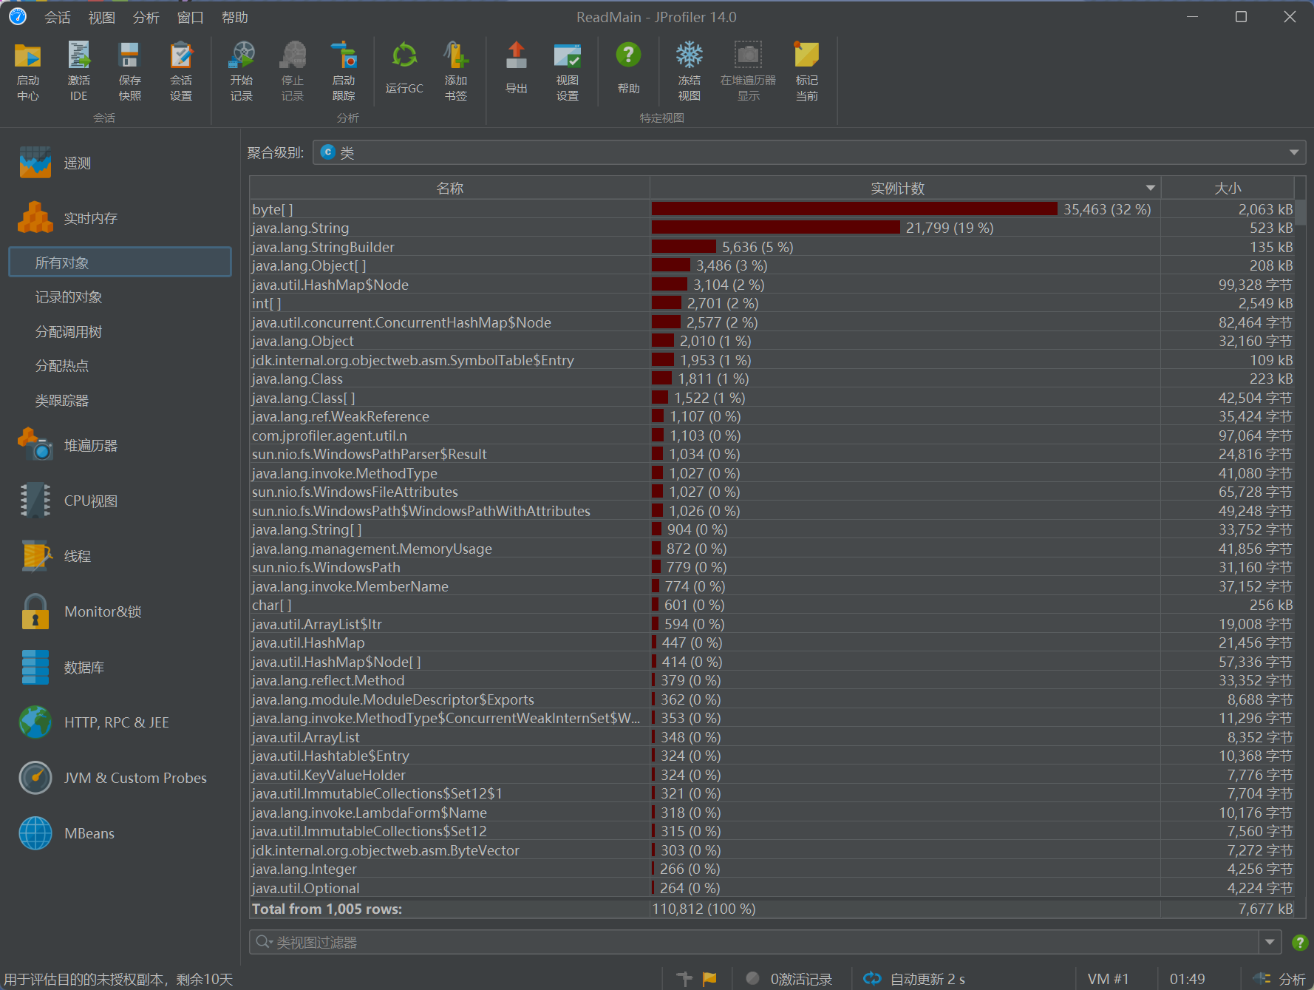Viewport: 1314px width, 990px height.
Task: Click 0激活记录 in the status bar
Action: (x=789, y=978)
